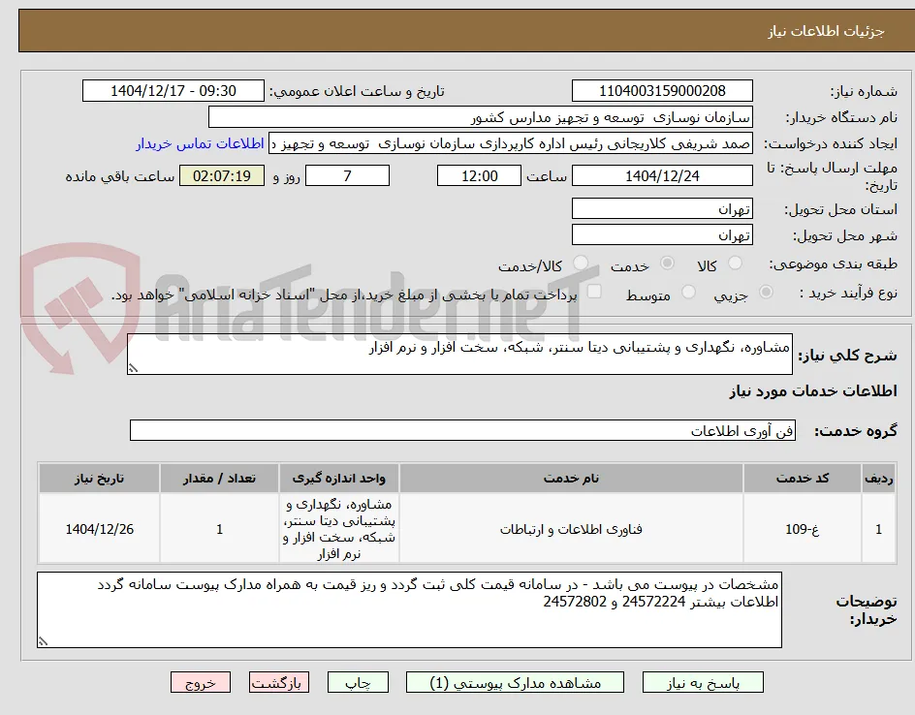
Task: Click the نام خدمت column header
Action: point(571,479)
